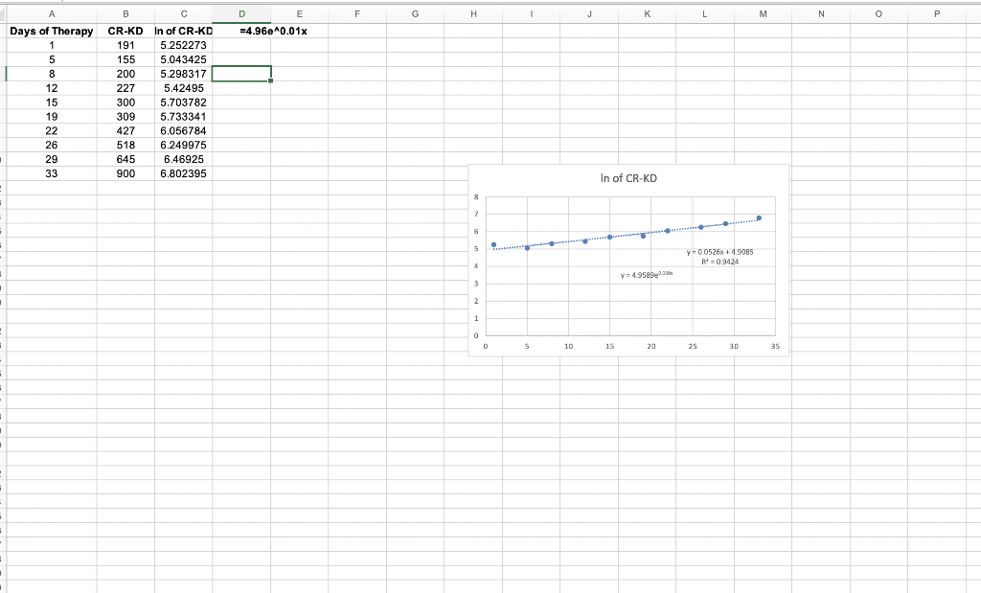Click the empty selected cell D4
981x593 pixels.
click(241, 74)
